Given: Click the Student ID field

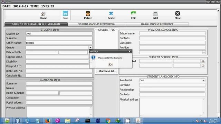Looking at the screenshot, I should 59,34.
